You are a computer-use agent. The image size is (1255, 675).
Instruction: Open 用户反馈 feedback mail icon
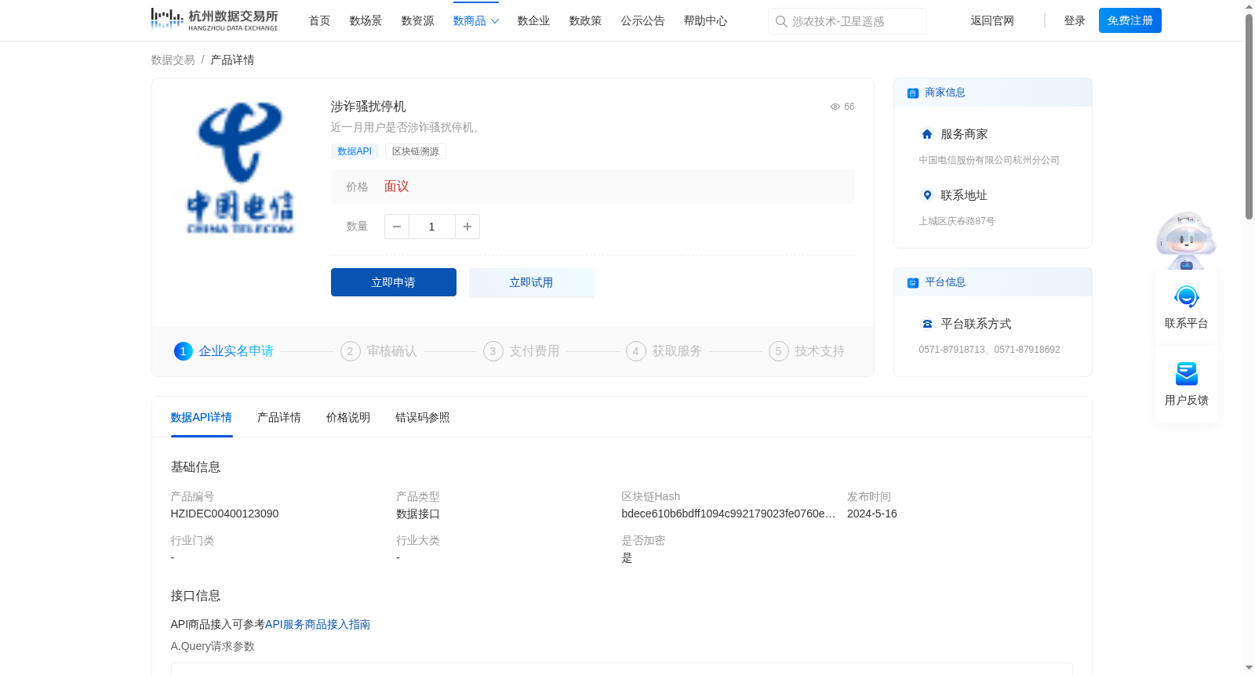[x=1187, y=374]
